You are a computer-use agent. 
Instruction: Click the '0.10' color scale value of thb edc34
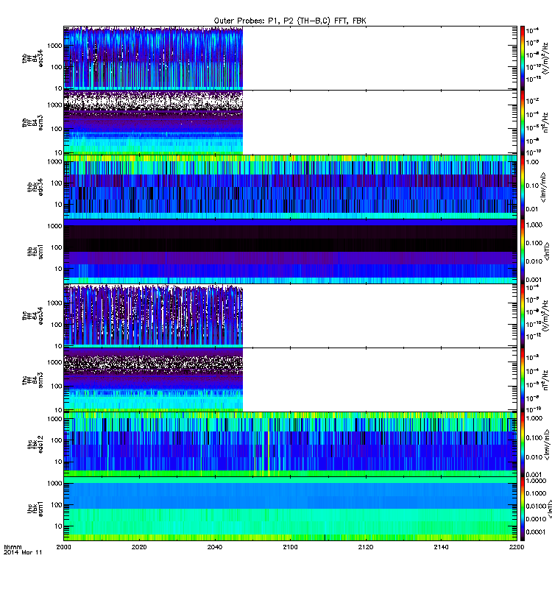(532, 186)
